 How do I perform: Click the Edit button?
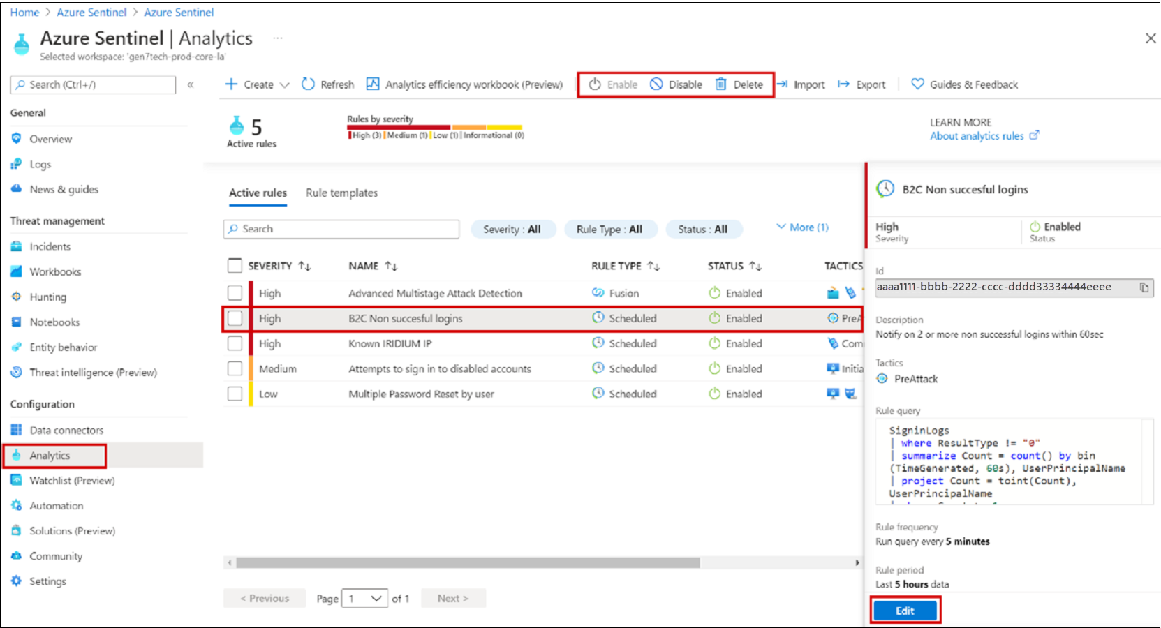point(905,609)
